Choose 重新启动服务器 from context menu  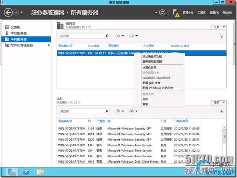(152, 62)
